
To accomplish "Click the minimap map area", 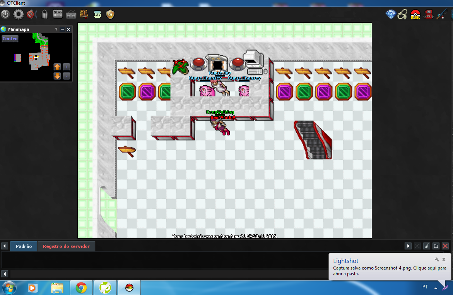I will [36, 57].
